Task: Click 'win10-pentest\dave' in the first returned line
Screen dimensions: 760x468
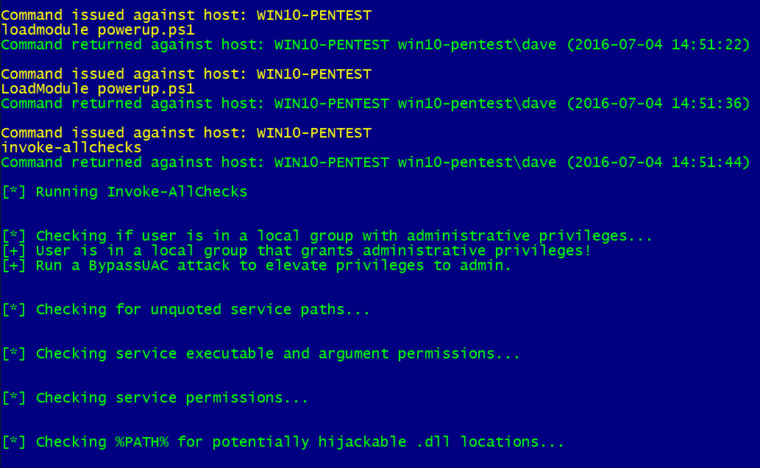Action: (477, 45)
